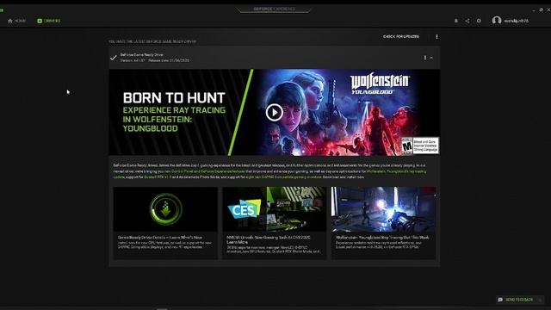The height and width of the screenshot is (310, 551).
Task: Click the Send Feedback chat icon
Action: 500,300
